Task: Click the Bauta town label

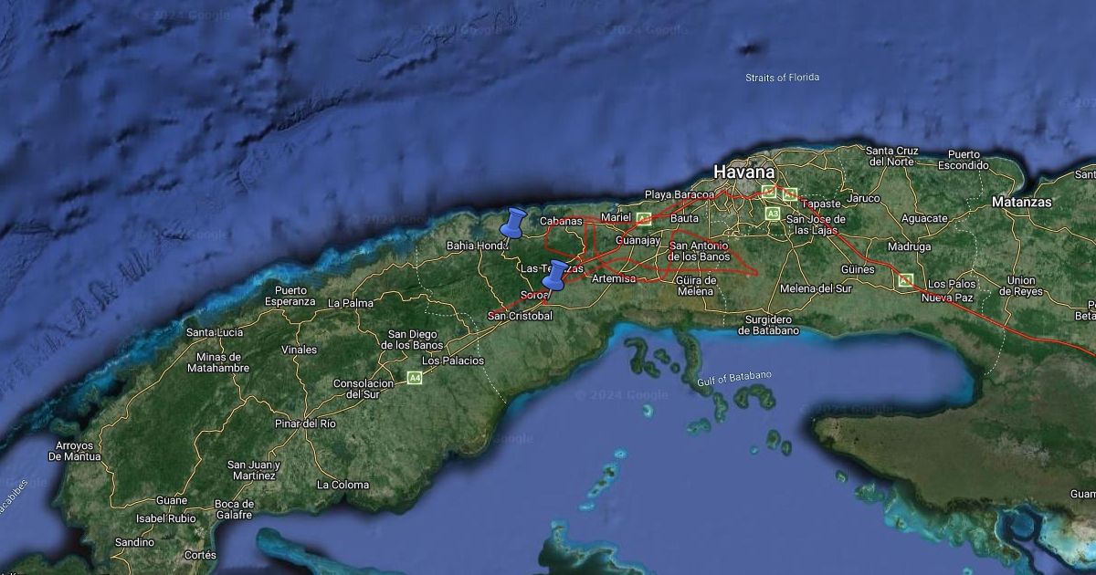Action: (685, 219)
